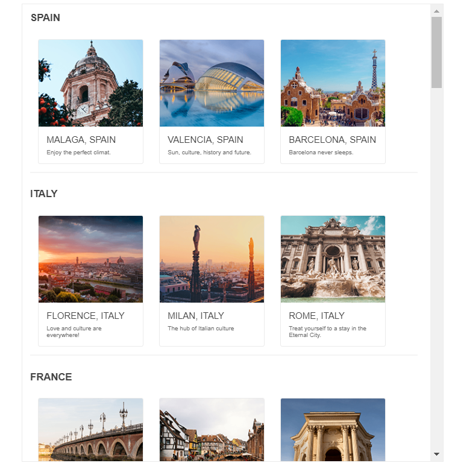Viewport: 449px width, 466px height.
Task: Click the ITALY section heading
Action: pyautogui.click(x=44, y=194)
